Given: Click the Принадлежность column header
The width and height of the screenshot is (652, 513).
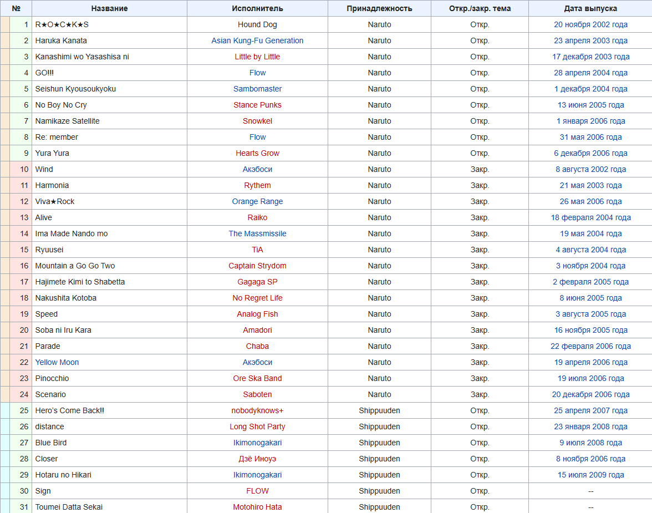Looking at the screenshot, I should click(379, 8).
